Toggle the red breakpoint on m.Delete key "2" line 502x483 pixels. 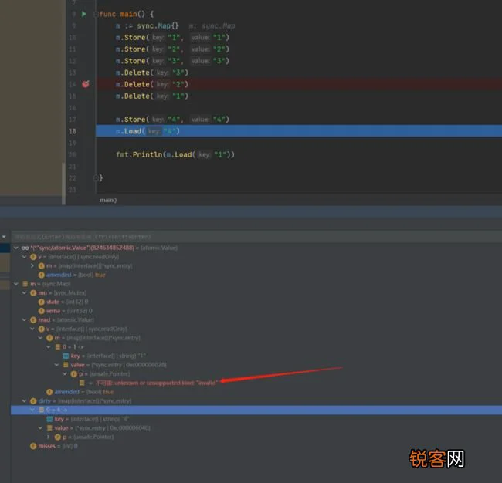86,84
